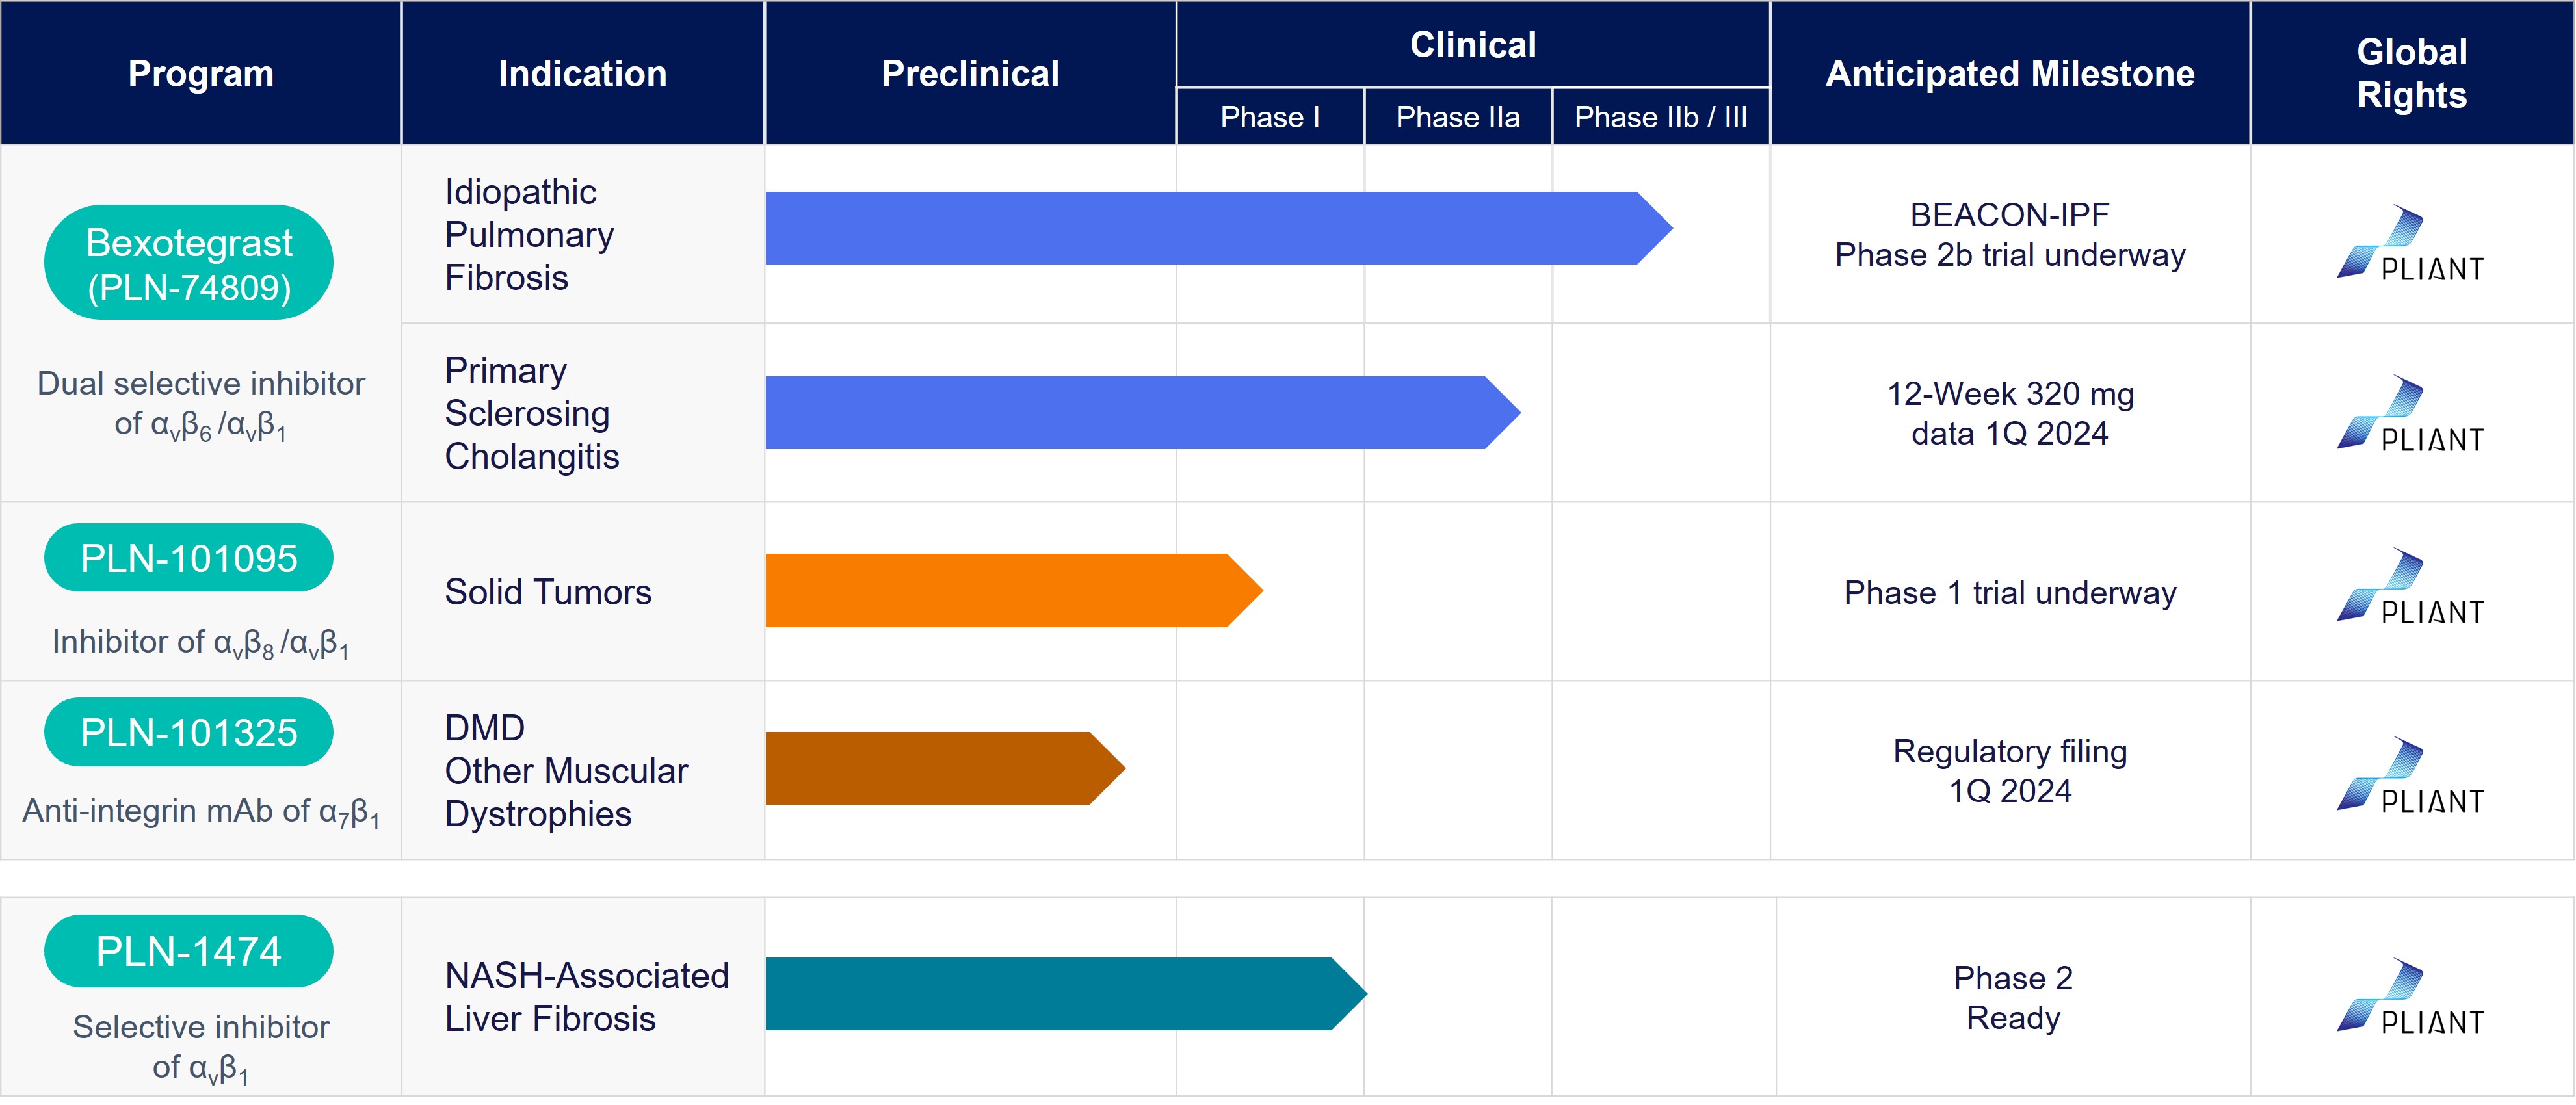Select the Phase IIa column header

[x=1457, y=117]
